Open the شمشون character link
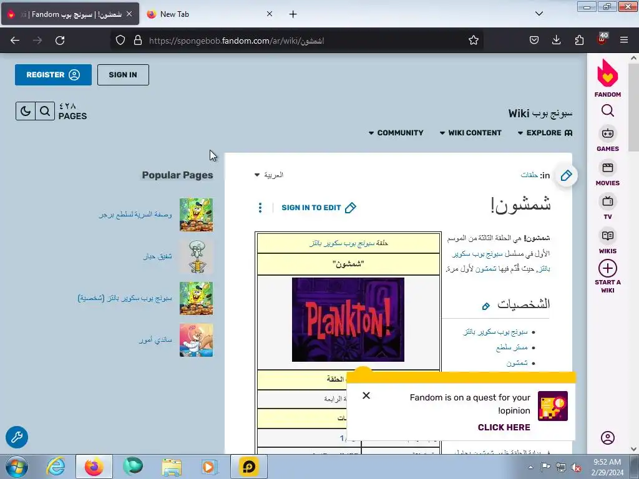Viewport: 639px width, 479px height. coord(517,363)
